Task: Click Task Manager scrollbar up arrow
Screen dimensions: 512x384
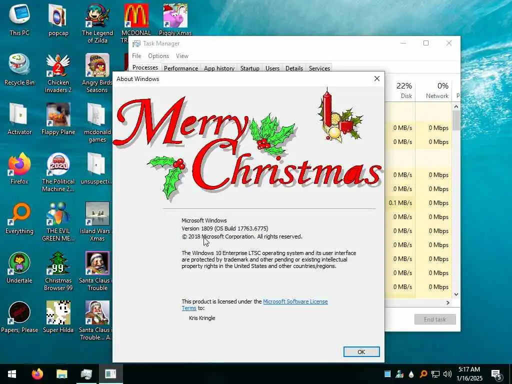Action: (x=456, y=107)
